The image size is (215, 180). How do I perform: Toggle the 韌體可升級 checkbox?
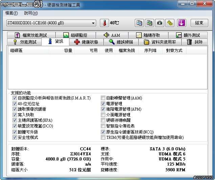tap(15, 132)
